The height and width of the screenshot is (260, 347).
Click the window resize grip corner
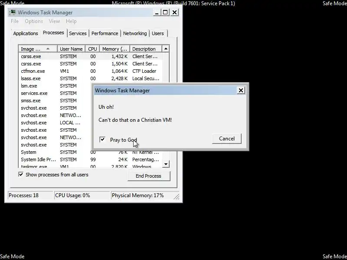pyautogui.click(x=177, y=197)
